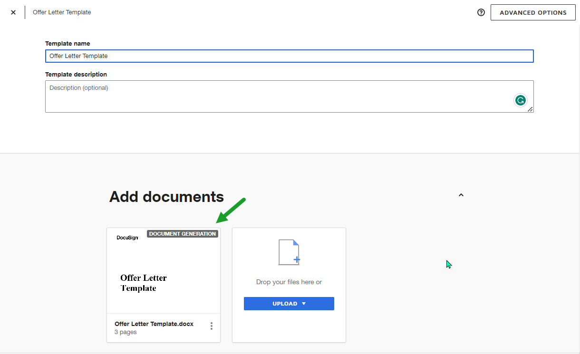Click the DocuSign logo in the document preview
The width and height of the screenshot is (580, 354).
[127, 238]
